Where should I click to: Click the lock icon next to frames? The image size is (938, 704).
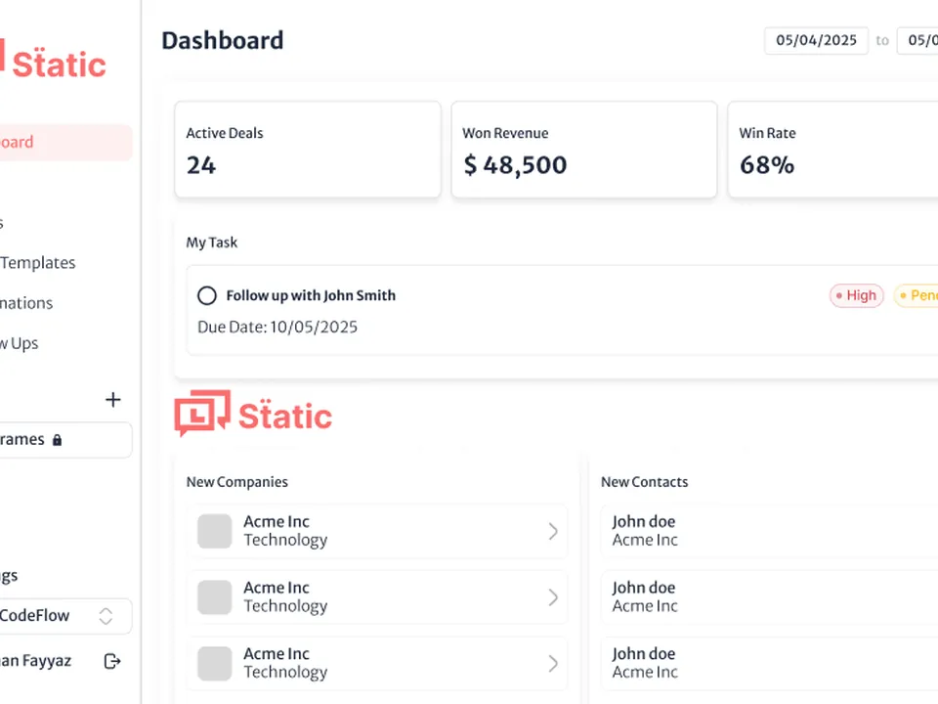coord(57,440)
